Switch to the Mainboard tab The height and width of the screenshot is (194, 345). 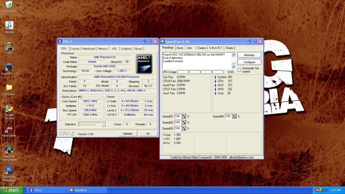click(89, 49)
